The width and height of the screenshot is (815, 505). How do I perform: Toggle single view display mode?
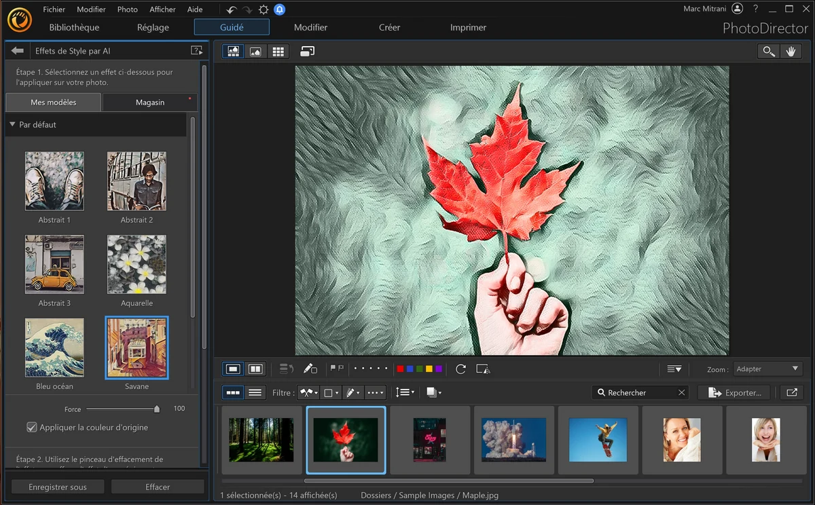coord(233,369)
